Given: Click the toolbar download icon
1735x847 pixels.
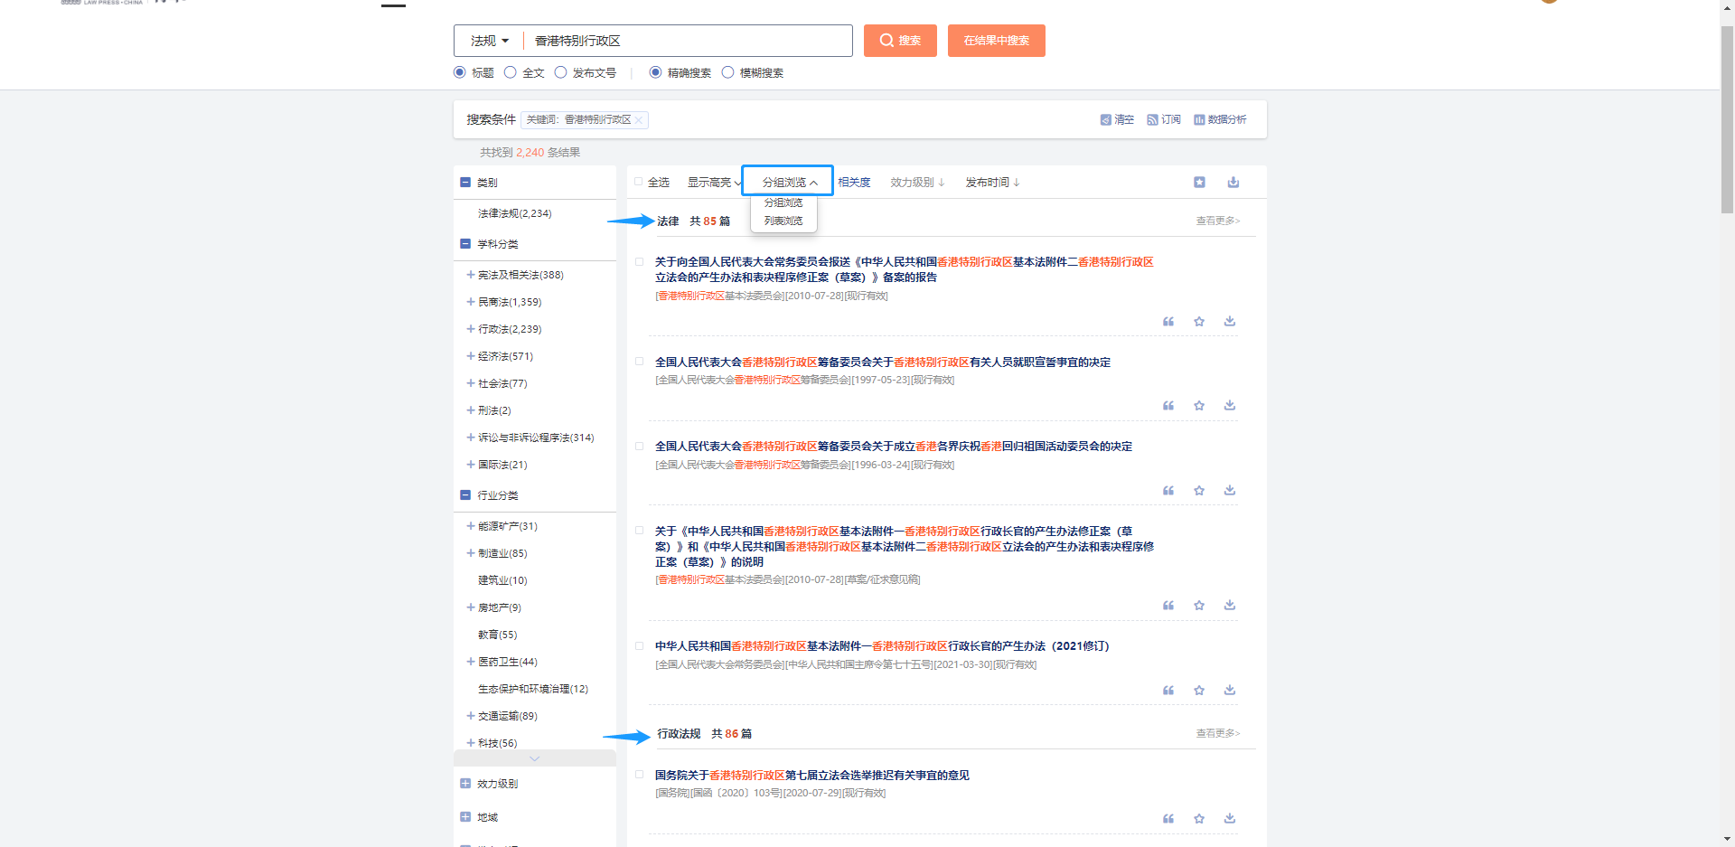Looking at the screenshot, I should pyautogui.click(x=1233, y=183).
